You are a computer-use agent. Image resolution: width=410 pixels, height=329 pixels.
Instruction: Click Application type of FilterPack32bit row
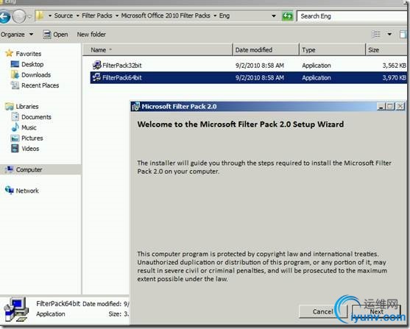point(317,66)
